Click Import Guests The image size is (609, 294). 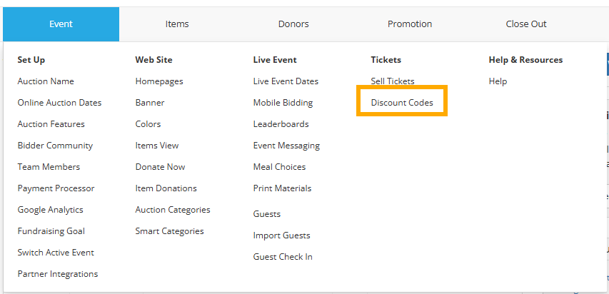pyautogui.click(x=281, y=235)
